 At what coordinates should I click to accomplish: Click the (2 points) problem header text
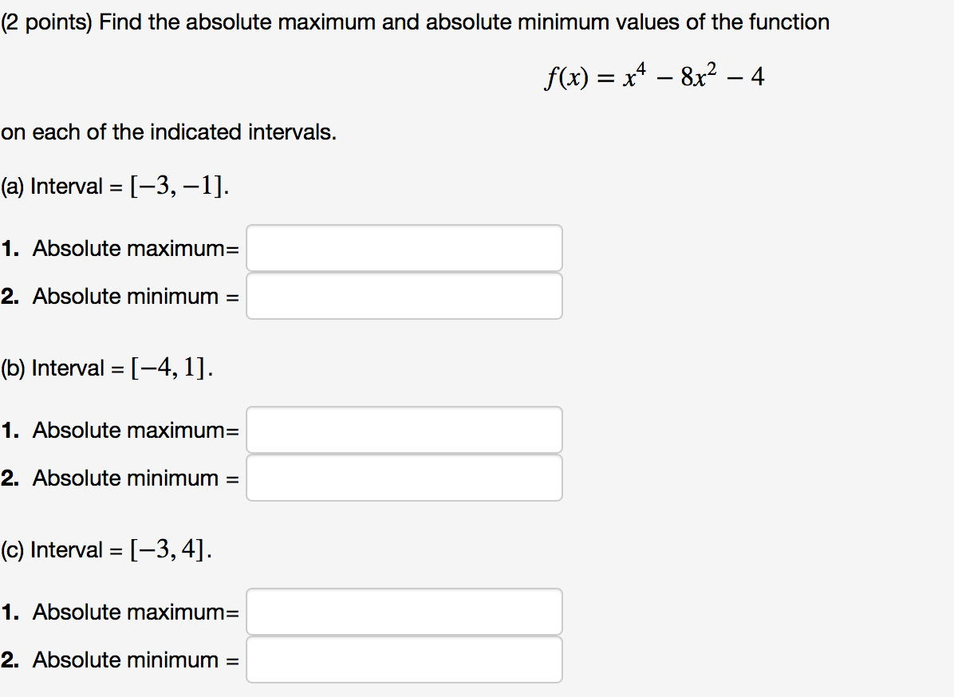(x=415, y=22)
